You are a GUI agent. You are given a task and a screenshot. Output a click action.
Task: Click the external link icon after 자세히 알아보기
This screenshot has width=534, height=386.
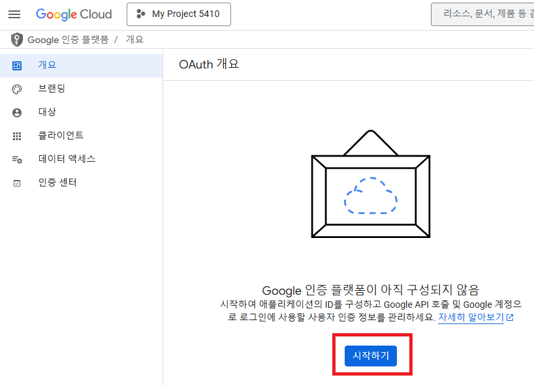[510, 318]
